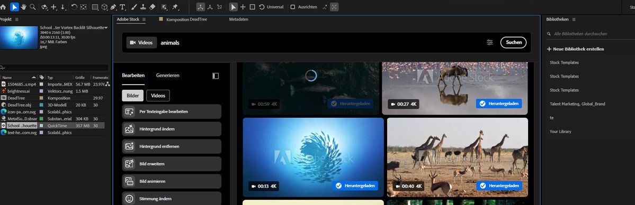The width and height of the screenshot is (635, 205).
Task: Click the label tag column header
Action: tap(42, 77)
